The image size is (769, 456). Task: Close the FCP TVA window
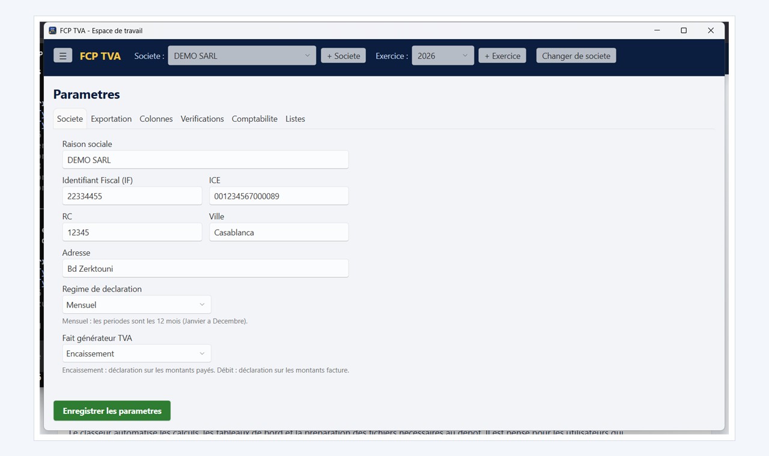[x=711, y=31]
